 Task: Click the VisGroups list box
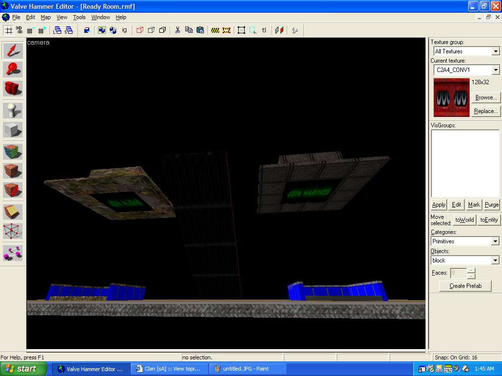(x=465, y=164)
